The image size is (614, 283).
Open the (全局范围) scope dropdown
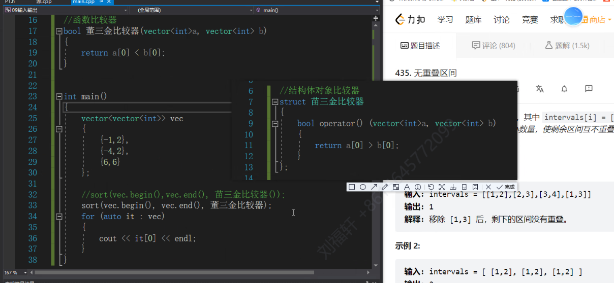tap(192, 10)
